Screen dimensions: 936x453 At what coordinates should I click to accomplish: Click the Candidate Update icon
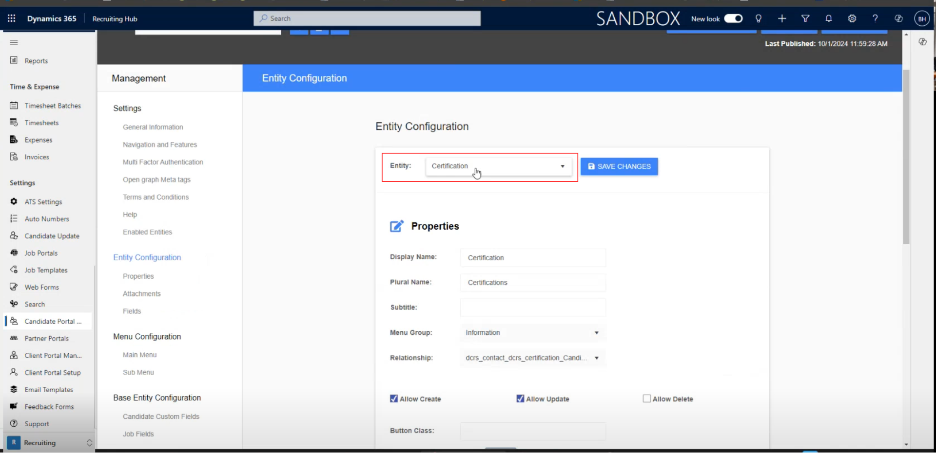(14, 236)
